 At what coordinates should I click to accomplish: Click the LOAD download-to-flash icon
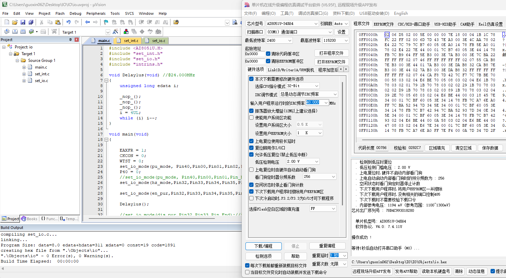54,32
